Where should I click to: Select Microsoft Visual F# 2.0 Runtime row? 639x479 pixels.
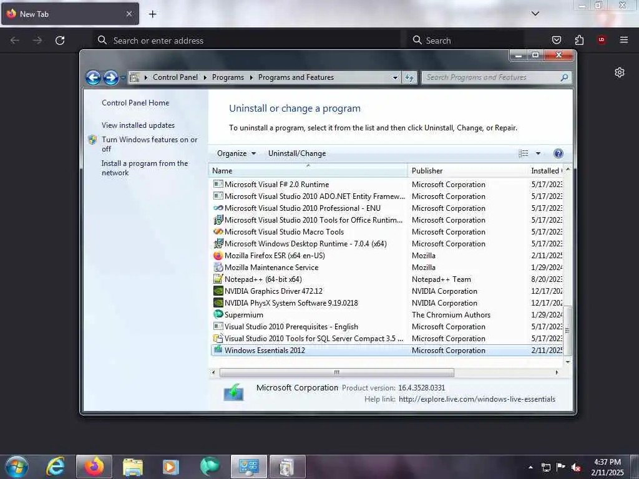[x=386, y=185]
